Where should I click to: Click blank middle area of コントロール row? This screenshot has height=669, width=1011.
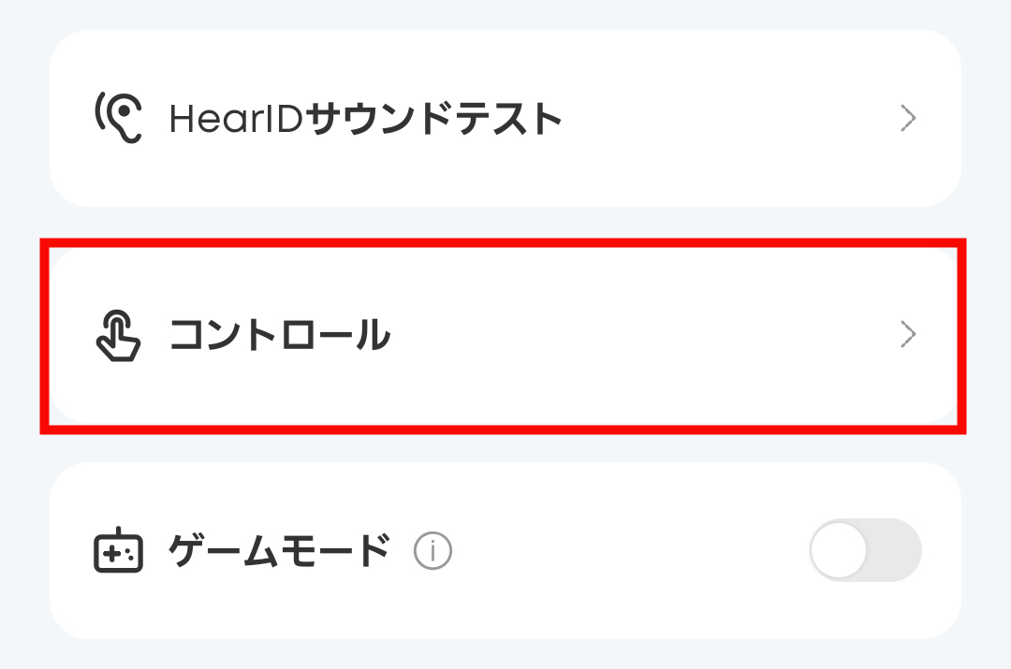(x=645, y=335)
